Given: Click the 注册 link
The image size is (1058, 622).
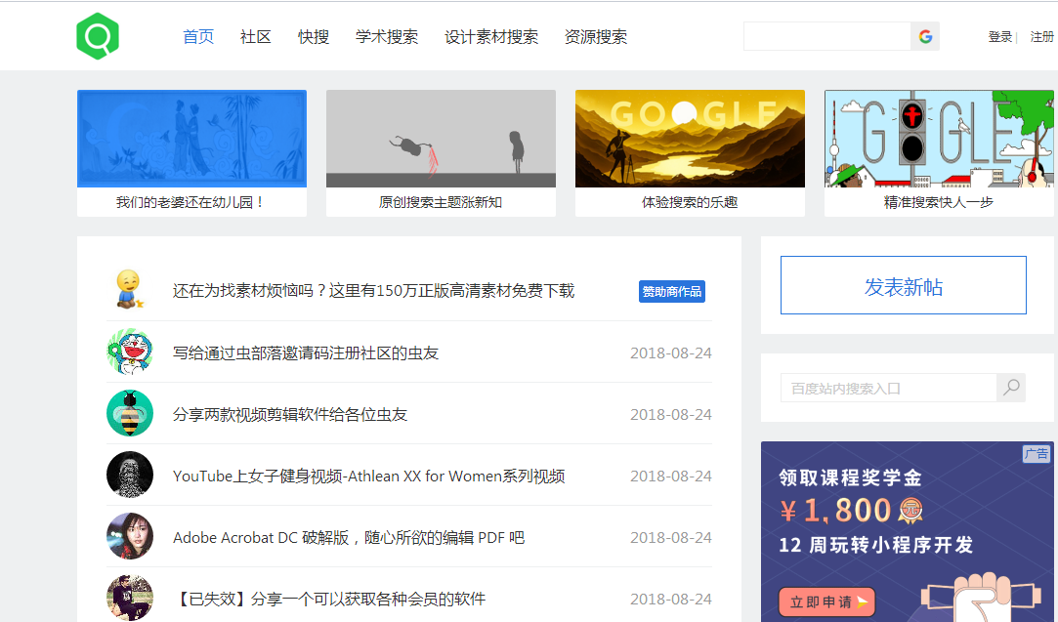Looking at the screenshot, I should coord(1041,37).
